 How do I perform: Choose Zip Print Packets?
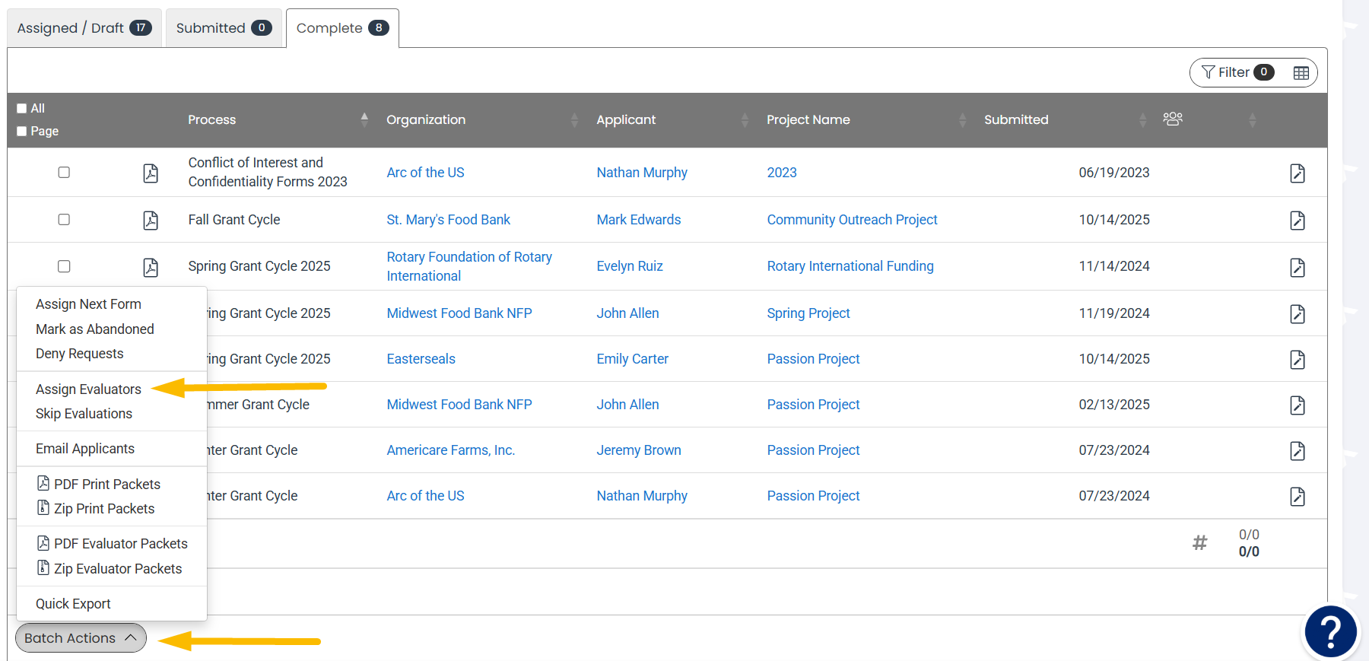pos(96,509)
